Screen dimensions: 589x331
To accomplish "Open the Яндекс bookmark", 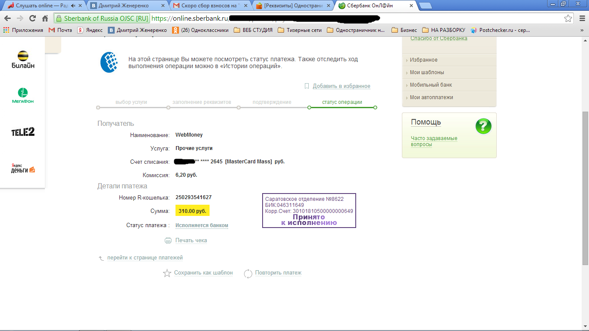I will [90, 30].
